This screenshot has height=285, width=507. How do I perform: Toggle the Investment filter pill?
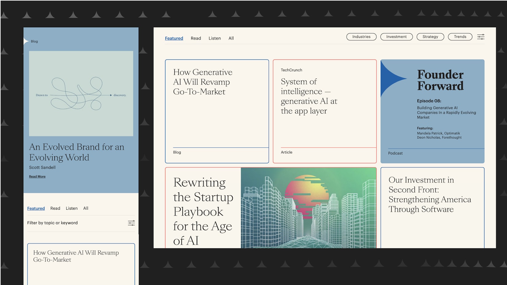tap(396, 37)
